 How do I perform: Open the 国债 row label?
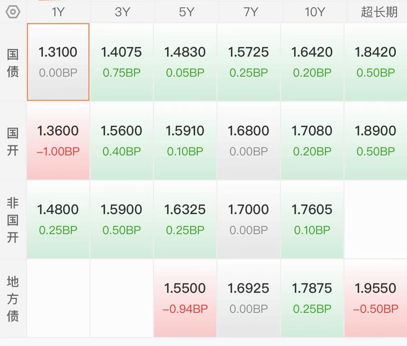(x=13, y=63)
